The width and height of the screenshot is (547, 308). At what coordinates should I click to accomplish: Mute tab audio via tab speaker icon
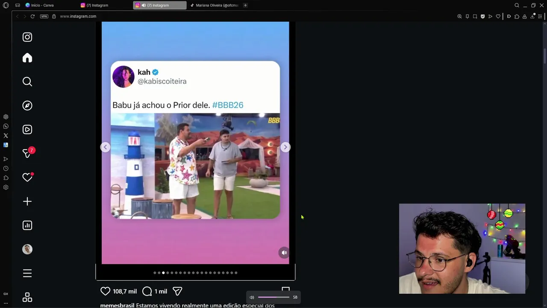coord(144,5)
